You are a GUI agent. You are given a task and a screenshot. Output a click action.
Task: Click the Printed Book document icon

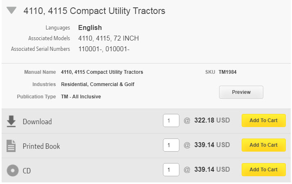pyautogui.click(x=11, y=146)
